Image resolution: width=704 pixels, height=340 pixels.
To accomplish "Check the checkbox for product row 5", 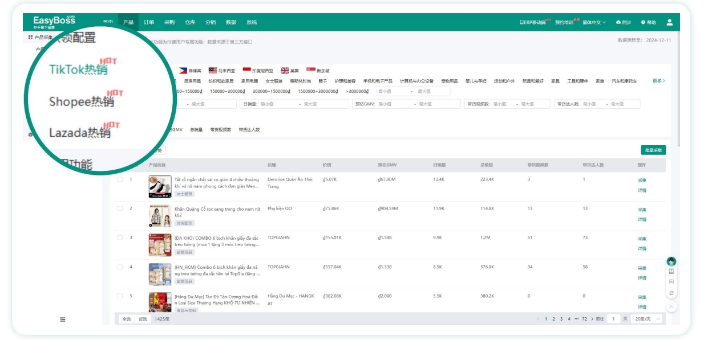I will pos(120,296).
